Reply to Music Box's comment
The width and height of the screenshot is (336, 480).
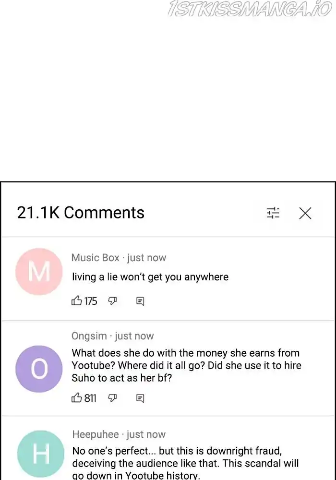(x=140, y=301)
